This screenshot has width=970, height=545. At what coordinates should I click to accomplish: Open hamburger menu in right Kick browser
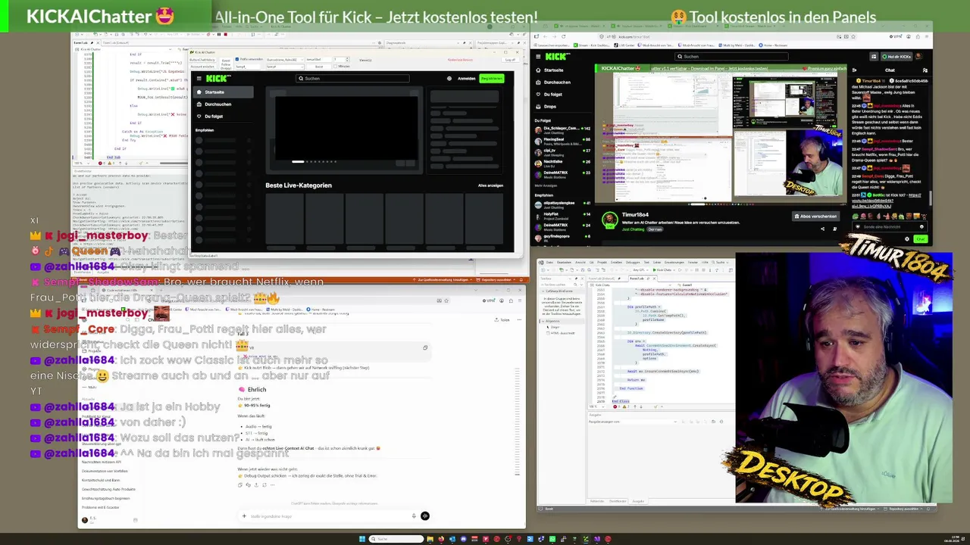539,56
